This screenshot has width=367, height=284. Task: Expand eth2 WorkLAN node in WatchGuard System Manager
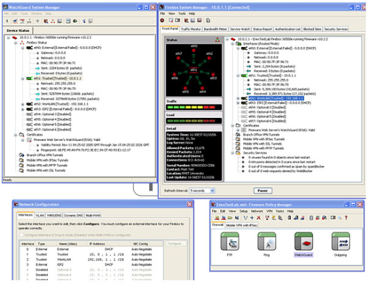coord(23,104)
